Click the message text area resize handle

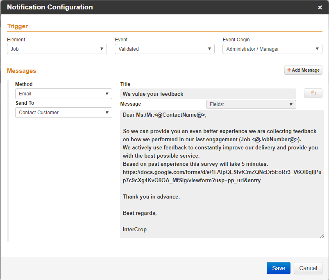pyautogui.click(x=322, y=236)
